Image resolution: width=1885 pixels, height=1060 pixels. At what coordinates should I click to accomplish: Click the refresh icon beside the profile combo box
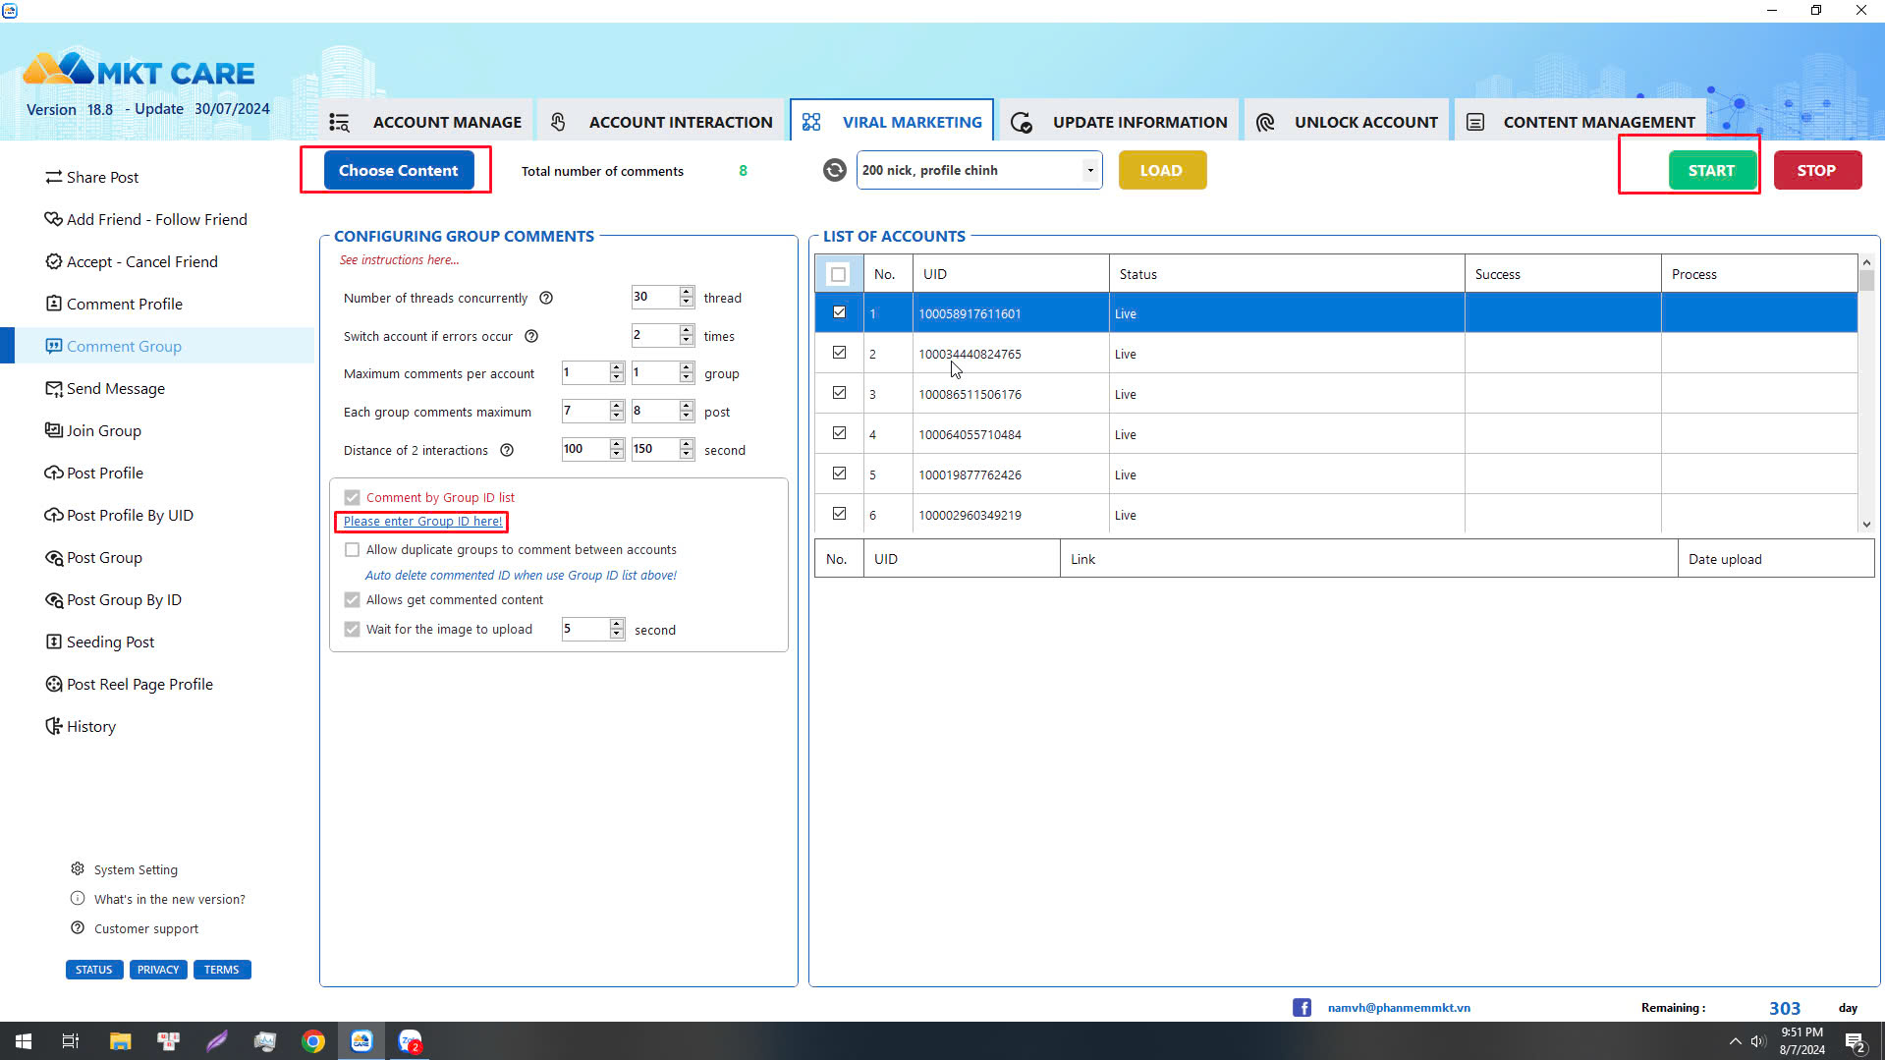tap(834, 170)
